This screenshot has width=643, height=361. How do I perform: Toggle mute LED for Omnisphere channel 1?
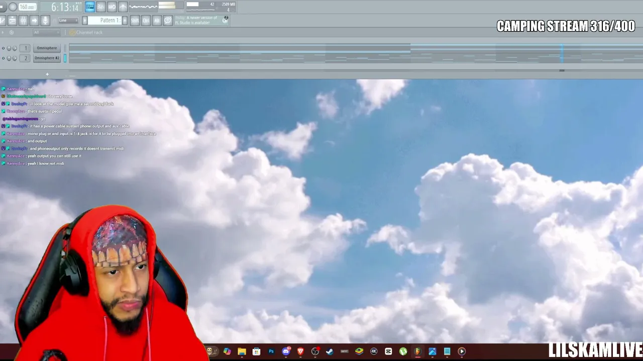pyautogui.click(x=3, y=48)
